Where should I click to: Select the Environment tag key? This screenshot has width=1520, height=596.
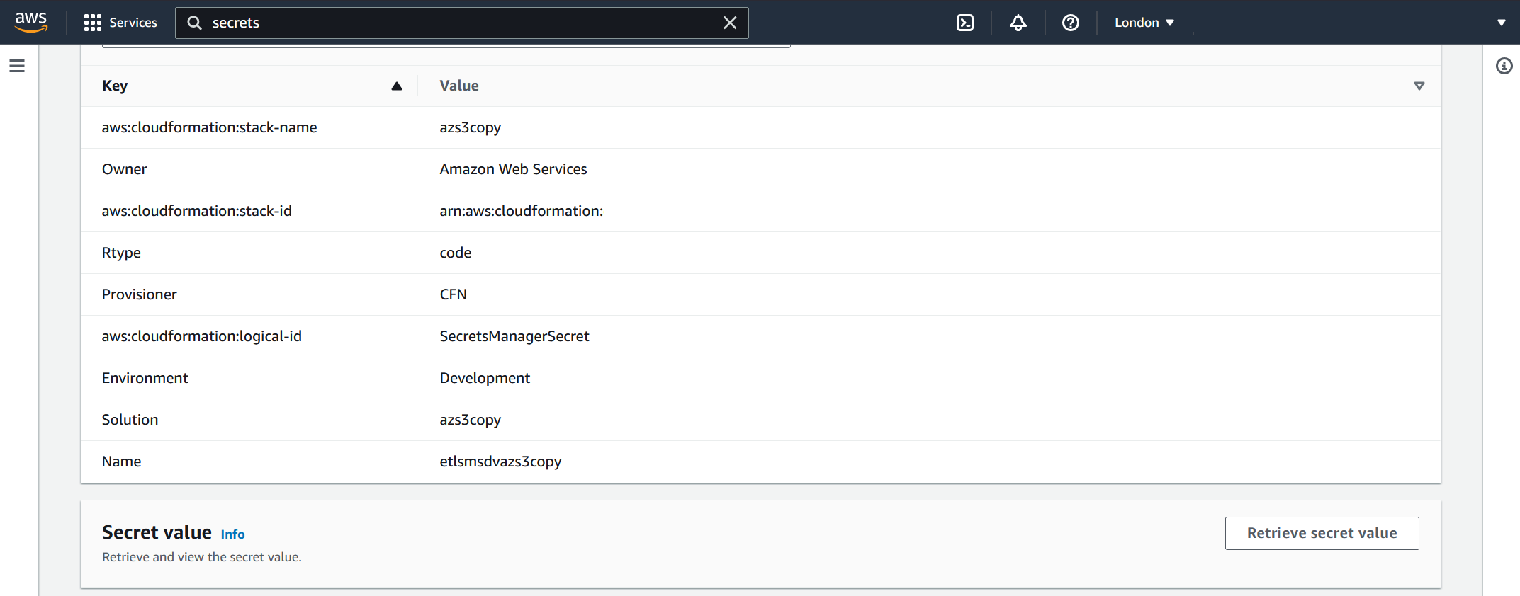tap(145, 378)
